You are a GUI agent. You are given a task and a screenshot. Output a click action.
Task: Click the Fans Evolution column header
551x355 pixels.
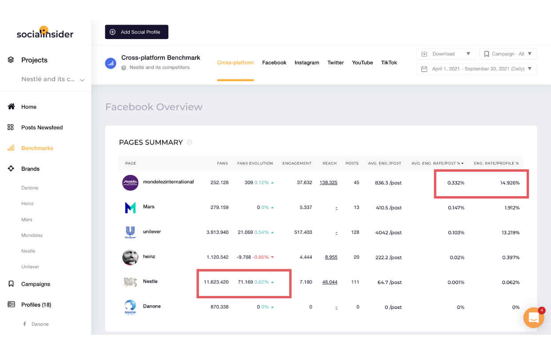coord(255,163)
